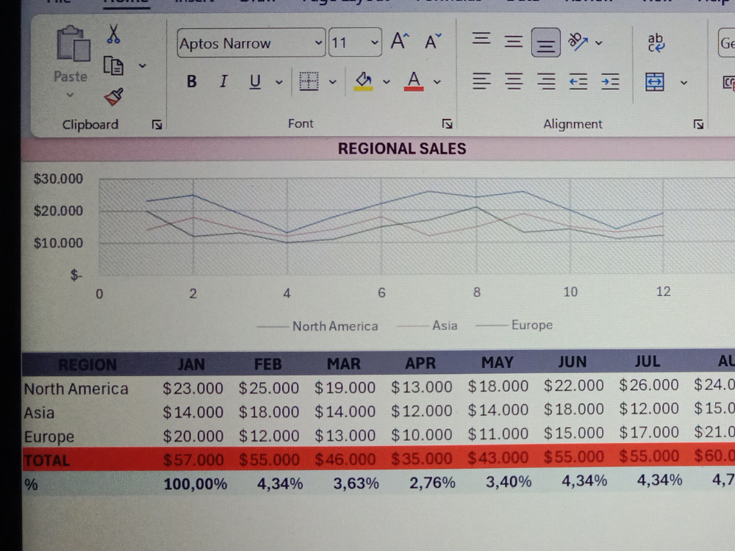Open the Paste options arrow

[x=70, y=95]
